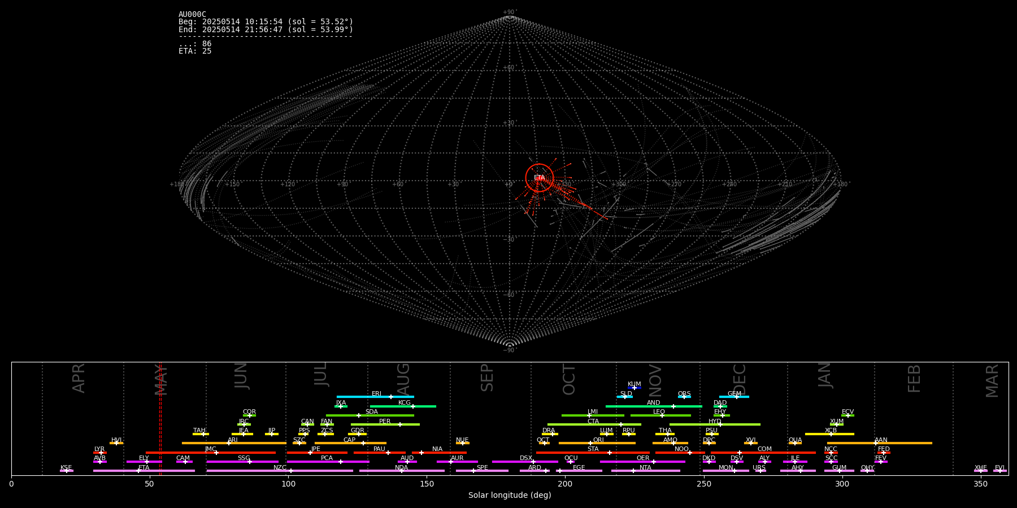Screen dimensions: 1017x508
Task: Click the LYR shower label
Action: tap(99, 449)
